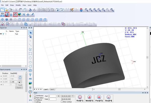Screen dimensions: 151x103
Task: Click the red-outlined gray cylinder icon
Action: coord(15,15)
